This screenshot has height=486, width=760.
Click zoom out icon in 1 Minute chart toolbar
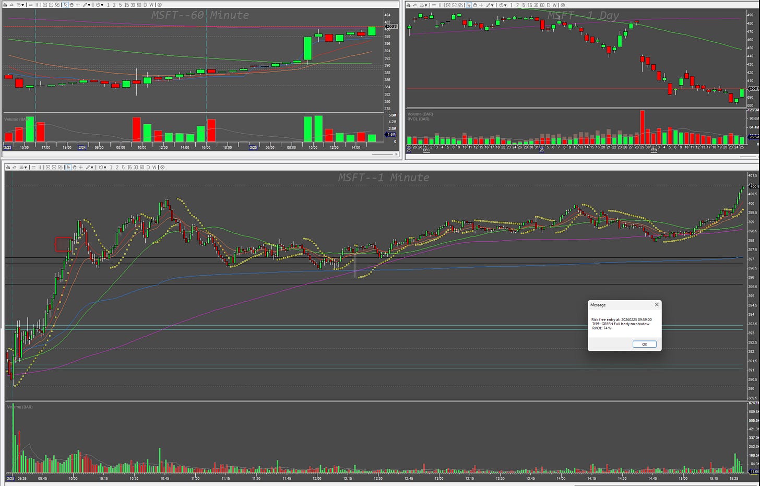pyautogui.click(x=54, y=167)
